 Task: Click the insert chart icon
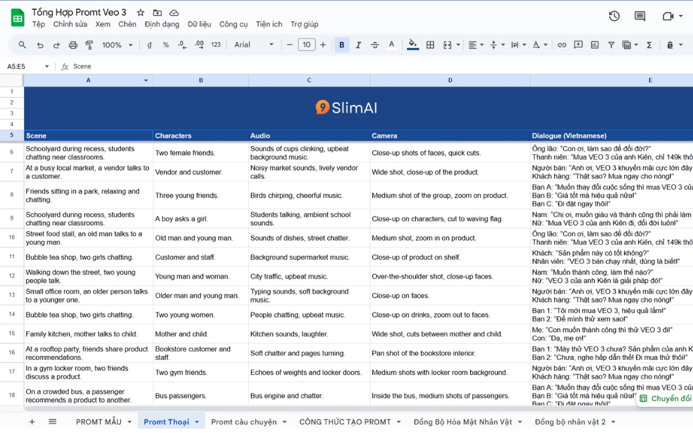click(595, 45)
